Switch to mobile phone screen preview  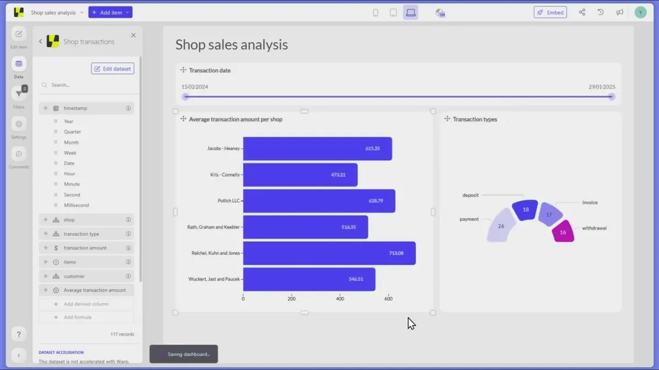[x=376, y=13]
